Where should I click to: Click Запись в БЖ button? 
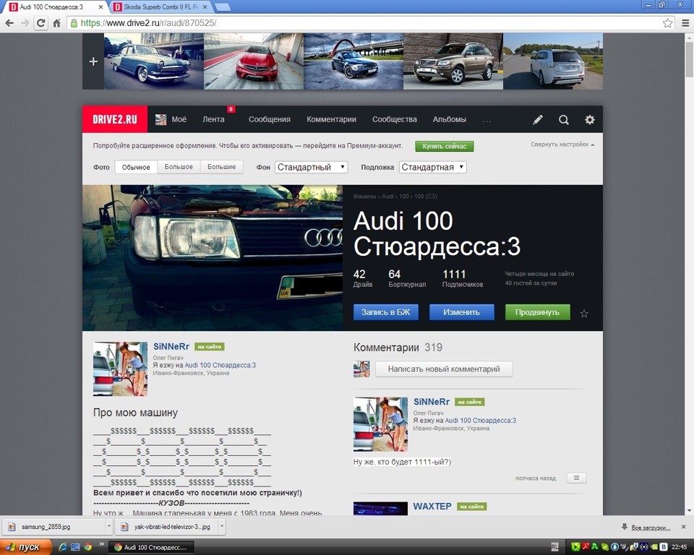385,312
